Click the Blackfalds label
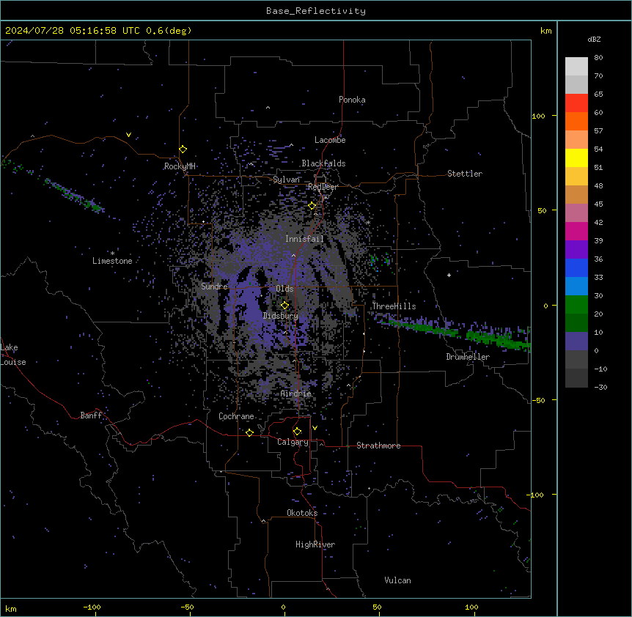632x617 pixels. coord(323,163)
